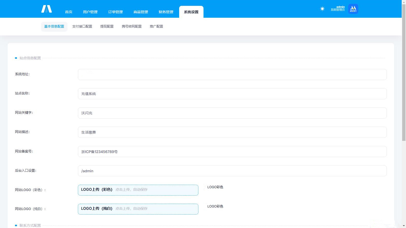Open the admin avatar menu

pyautogui.click(x=353, y=9)
